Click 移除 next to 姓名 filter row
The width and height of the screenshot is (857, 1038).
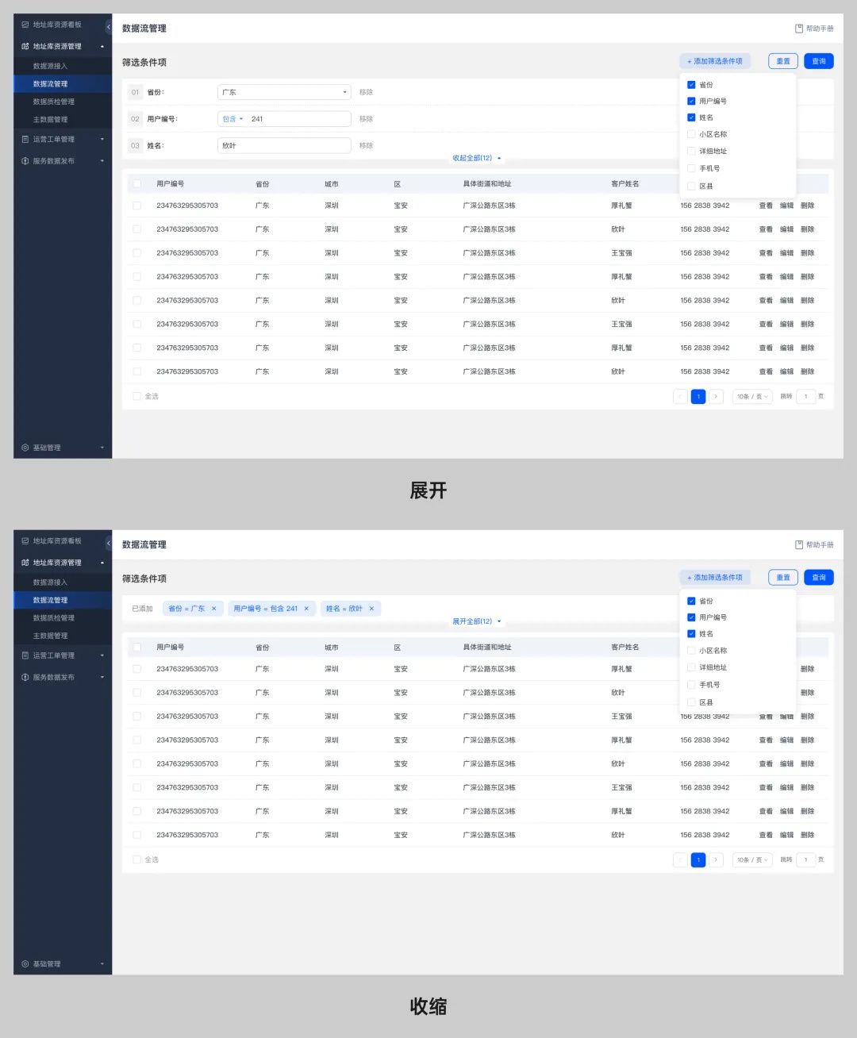tap(366, 145)
